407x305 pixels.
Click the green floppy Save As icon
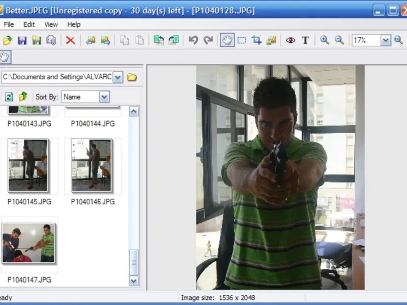click(37, 40)
